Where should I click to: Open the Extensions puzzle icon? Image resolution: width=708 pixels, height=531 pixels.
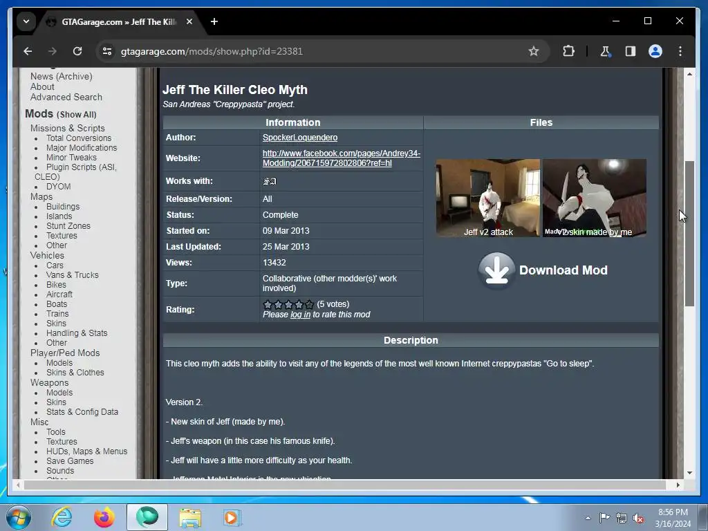tap(568, 51)
